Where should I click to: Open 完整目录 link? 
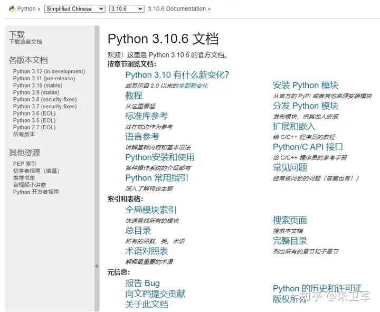[x=290, y=241]
